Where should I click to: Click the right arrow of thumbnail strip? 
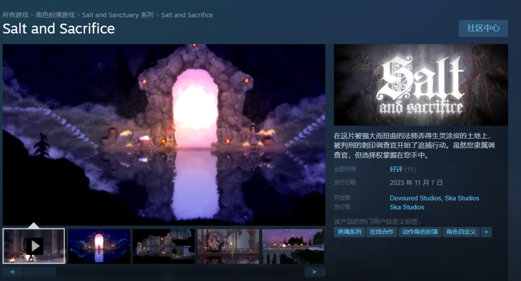[315, 272]
